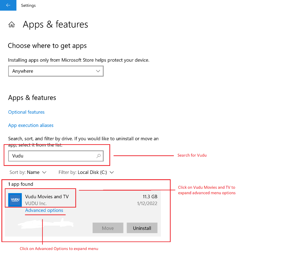305x259 pixels.
Task: Click the Move button for Vudu
Action: pyautogui.click(x=108, y=228)
